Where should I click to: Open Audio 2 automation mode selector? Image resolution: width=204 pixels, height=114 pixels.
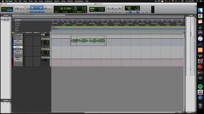[19, 53]
